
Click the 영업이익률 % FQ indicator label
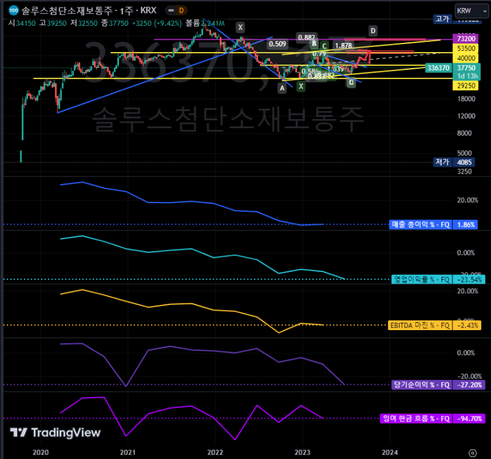(422, 279)
